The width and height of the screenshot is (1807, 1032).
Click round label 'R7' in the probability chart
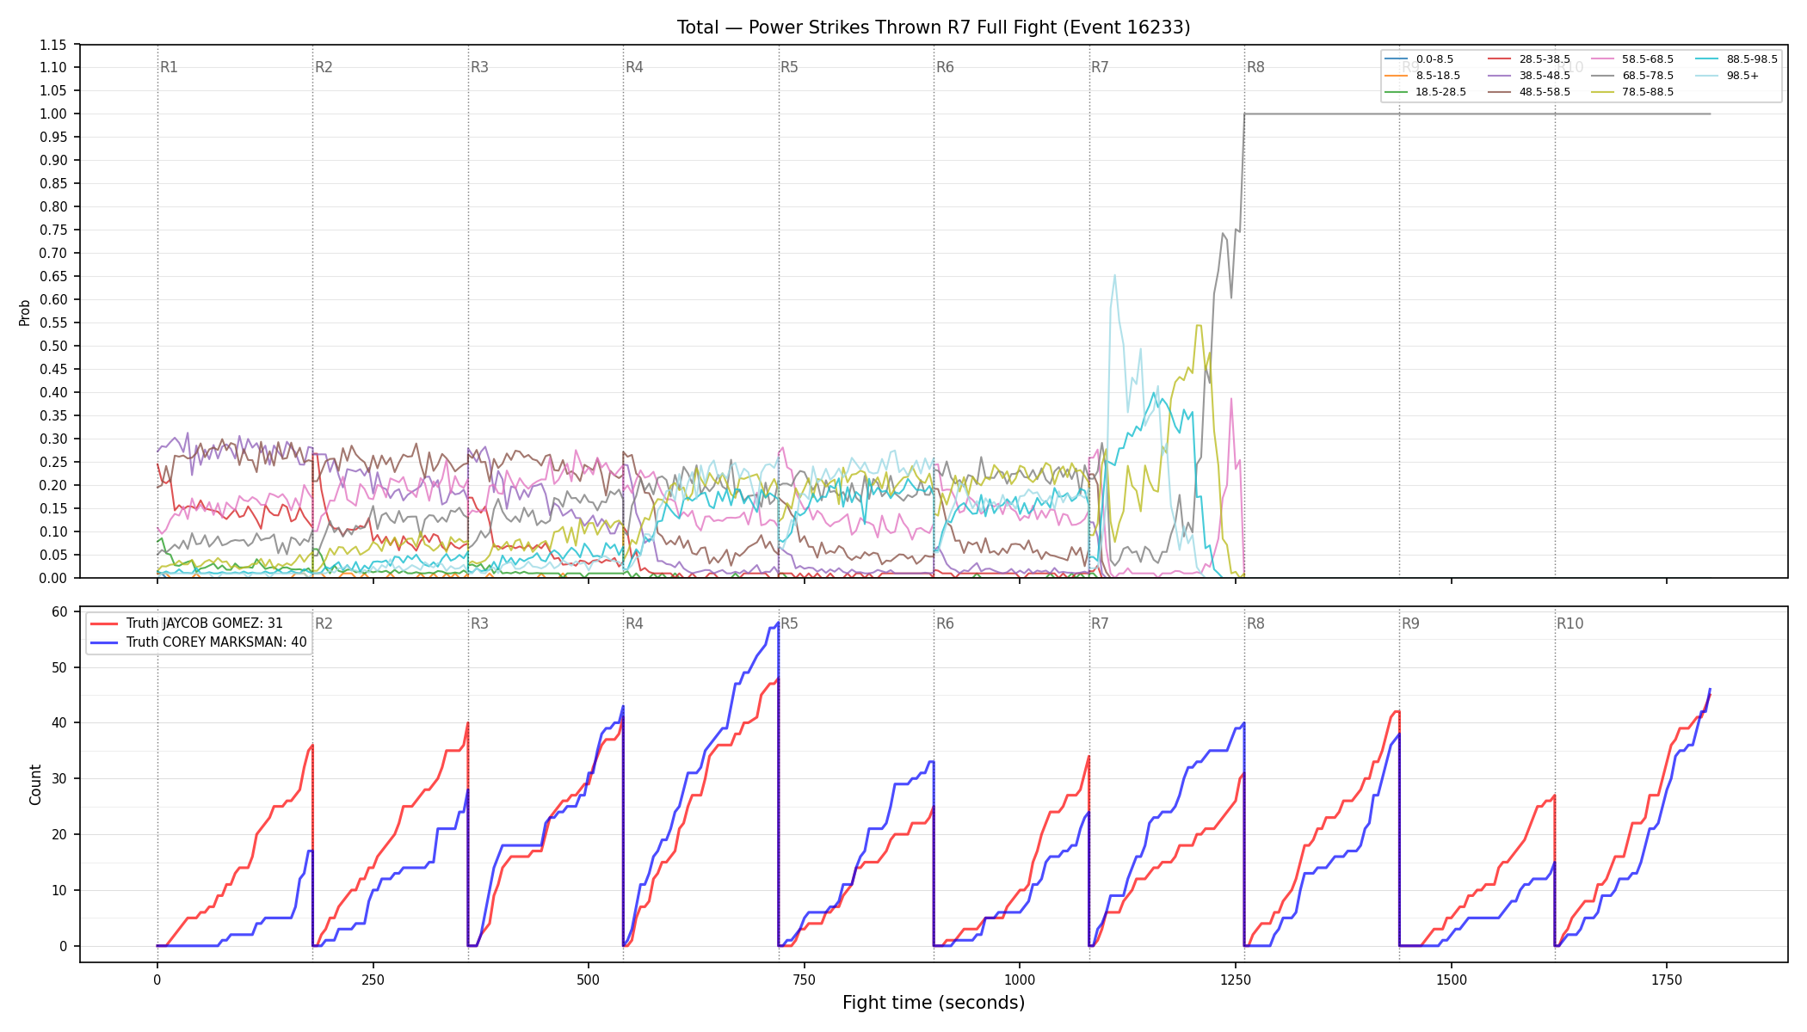coord(1100,67)
